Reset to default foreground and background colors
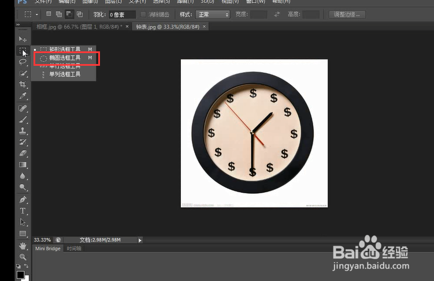The height and width of the screenshot is (281, 434). 18,266
